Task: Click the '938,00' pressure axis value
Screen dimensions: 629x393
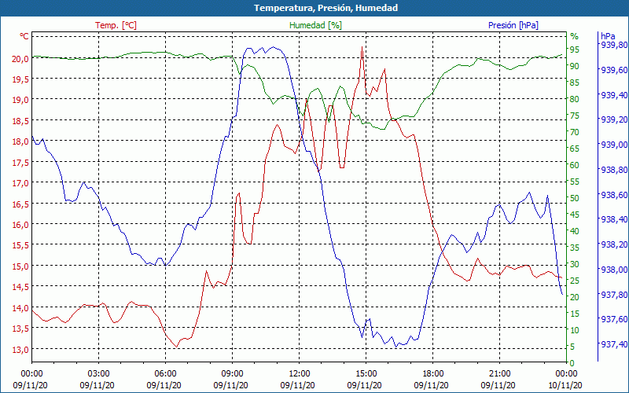Action: click(615, 269)
